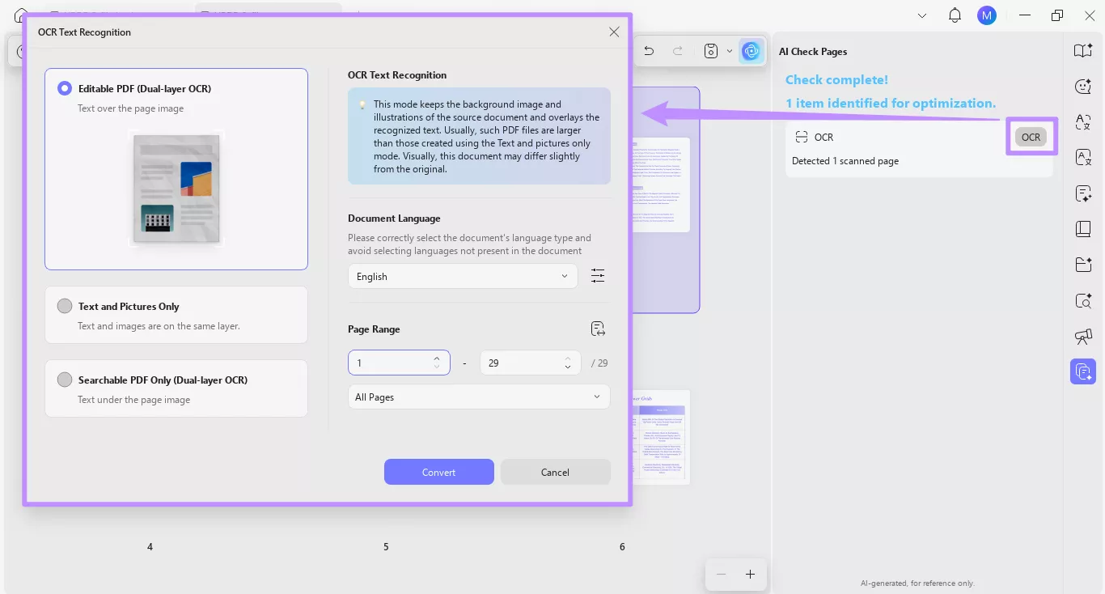Click the Convert button
The image size is (1105, 594).
(x=439, y=472)
